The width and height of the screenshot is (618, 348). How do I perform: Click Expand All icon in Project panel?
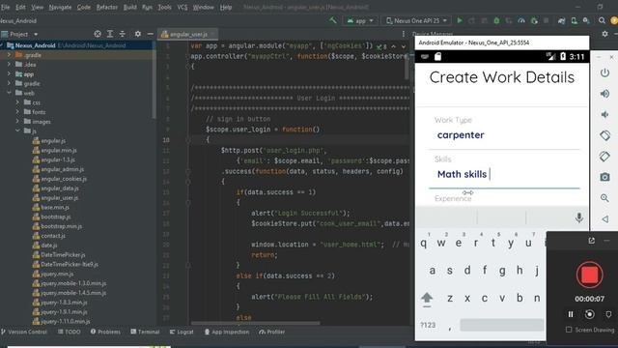pyautogui.click(x=110, y=34)
